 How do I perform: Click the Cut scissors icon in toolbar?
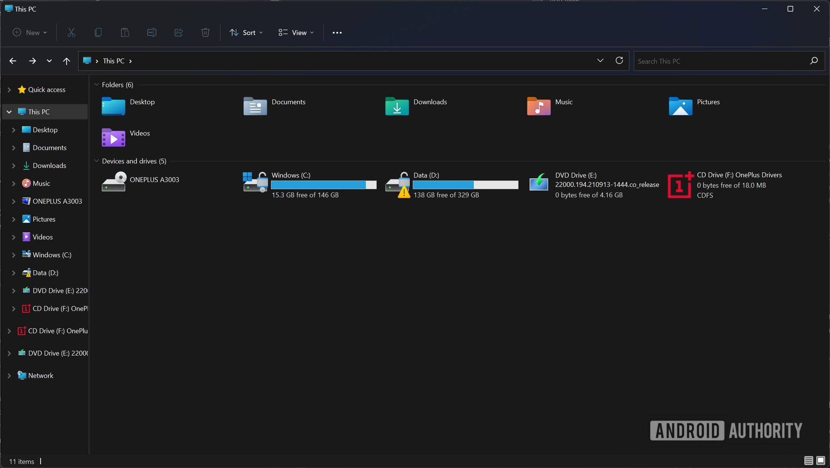(71, 32)
